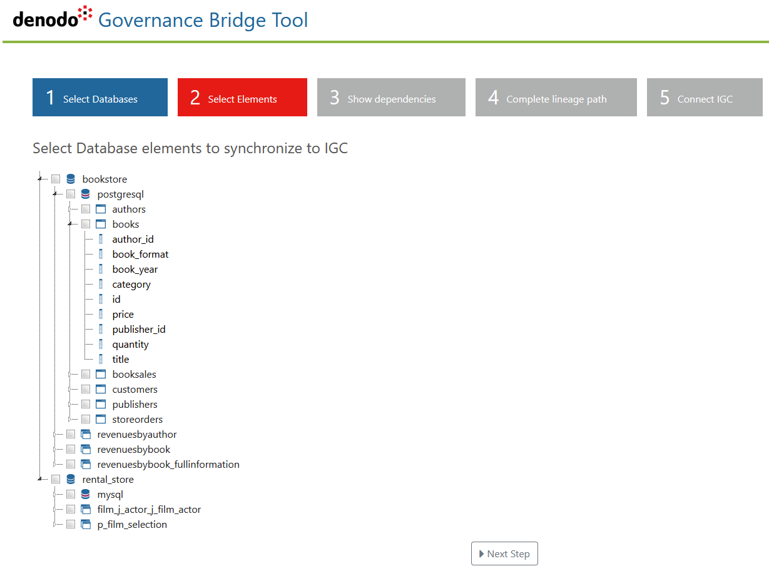This screenshot has width=769, height=571.
Task: Click the revenuesbybook derived view icon
Action: click(86, 450)
